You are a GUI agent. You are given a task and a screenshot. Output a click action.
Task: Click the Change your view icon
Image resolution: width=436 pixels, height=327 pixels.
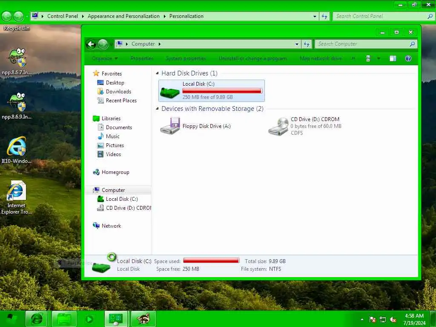coord(368,58)
